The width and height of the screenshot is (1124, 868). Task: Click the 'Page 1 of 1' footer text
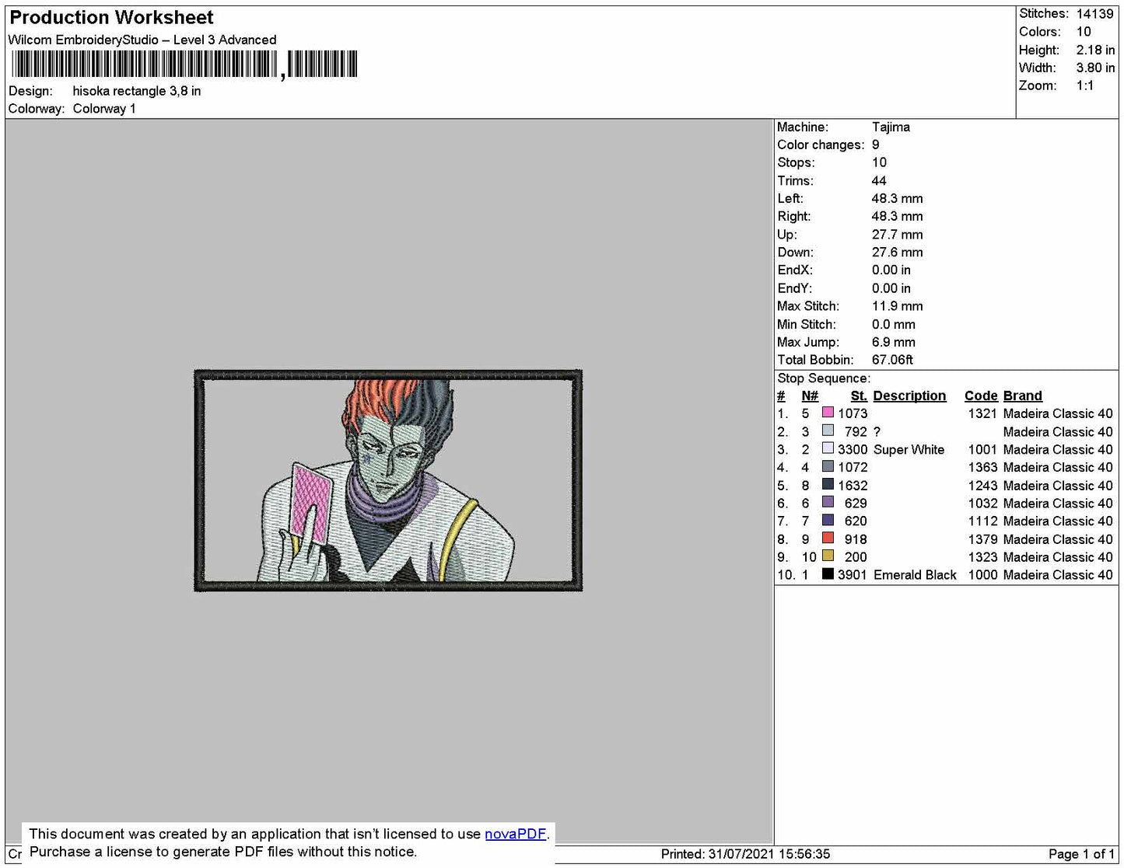(1081, 854)
